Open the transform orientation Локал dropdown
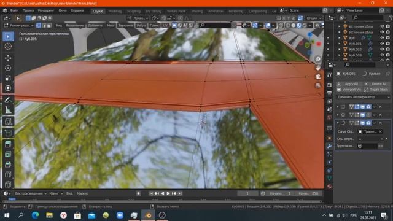Image resolution: width=393 pixels, height=221 pixels. click(x=138, y=18)
